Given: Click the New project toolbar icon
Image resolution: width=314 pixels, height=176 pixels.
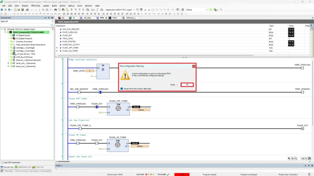Looking at the screenshot, I should click(x=15, y=9).
